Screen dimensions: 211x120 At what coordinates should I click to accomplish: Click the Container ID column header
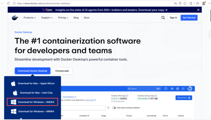pos(84,116)
